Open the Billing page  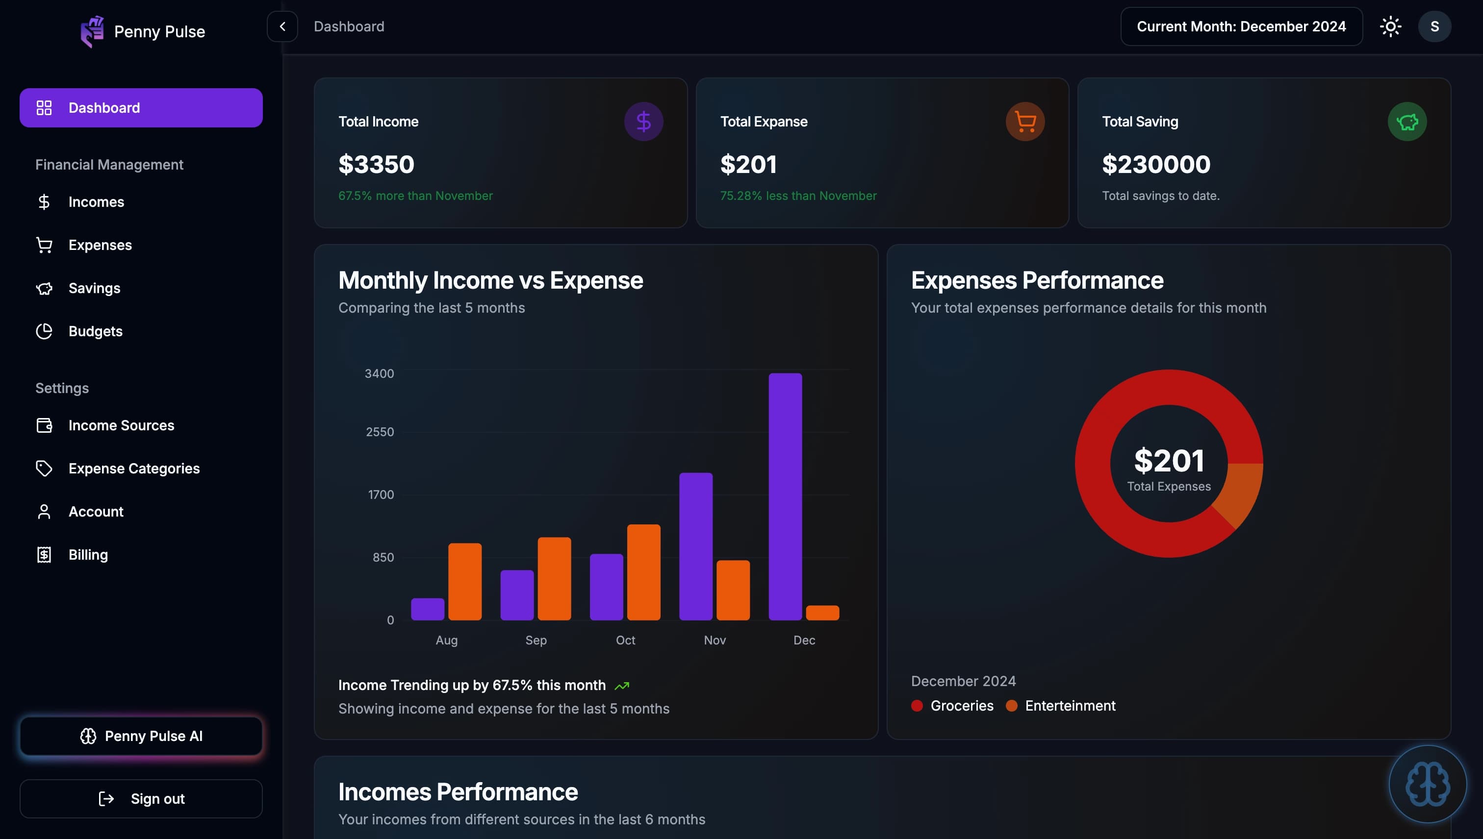tap(141, 555)
